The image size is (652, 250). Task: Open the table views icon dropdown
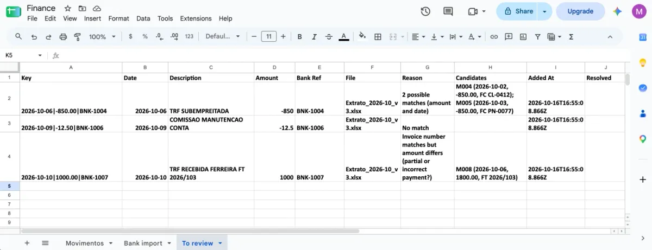pos(554,36)
